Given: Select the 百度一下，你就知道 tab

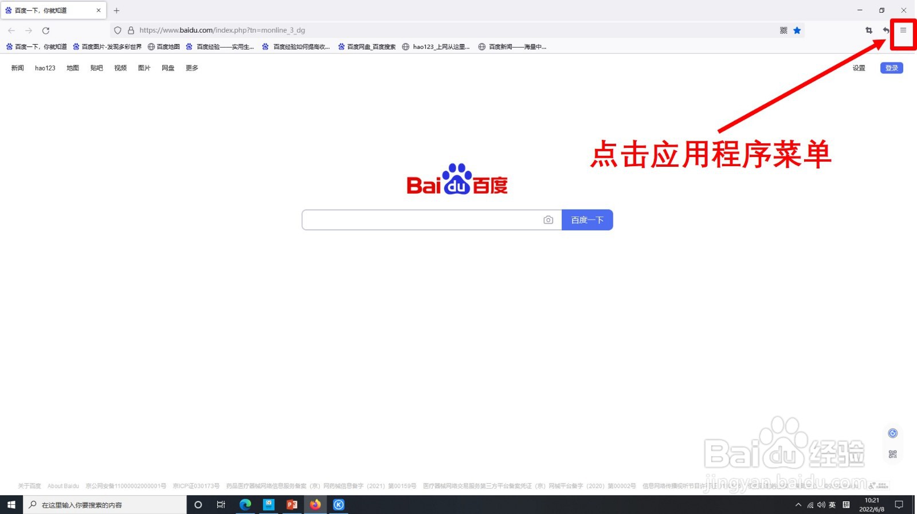Looking at the screenshot, I should 53,10.
